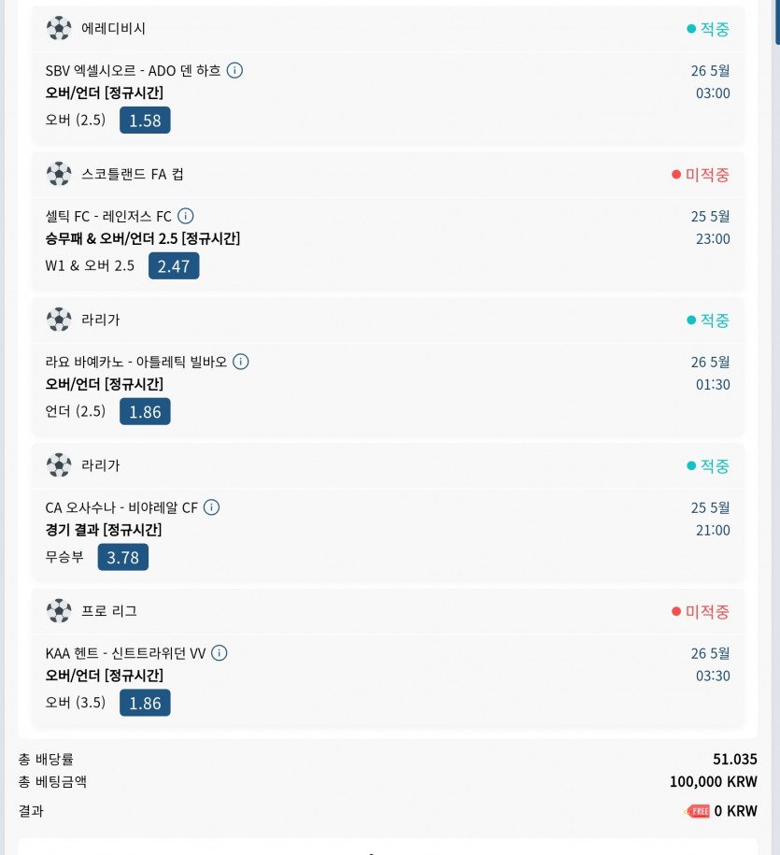Show info for KAA 헨트 - 신트트라위던 VV
This screenshot has width=780, height=855.
tap(220, 653)
